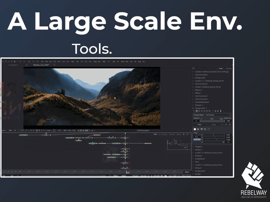
Task: Click the Bol Channel Booleans shortcut
Action: point(99,62)
